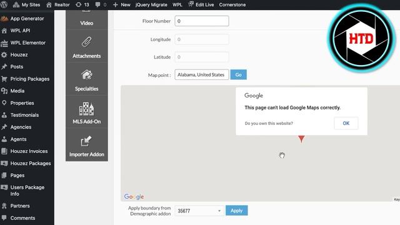Open Pages in sidebar
Image resolution: width=400 pixels, height=225 pixels.
[27, 176]
